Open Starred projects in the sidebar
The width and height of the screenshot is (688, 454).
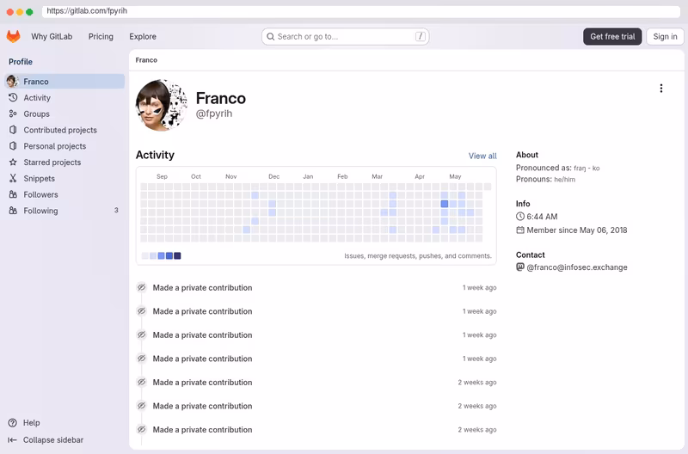pyautogui.click(x=64, y=163)
